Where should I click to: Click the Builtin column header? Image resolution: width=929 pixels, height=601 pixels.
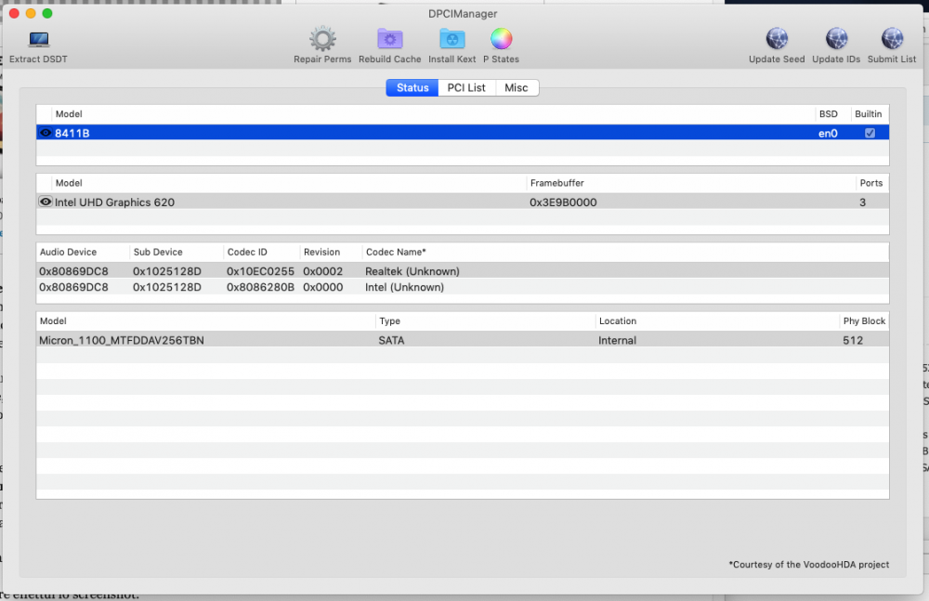point(868,114)
